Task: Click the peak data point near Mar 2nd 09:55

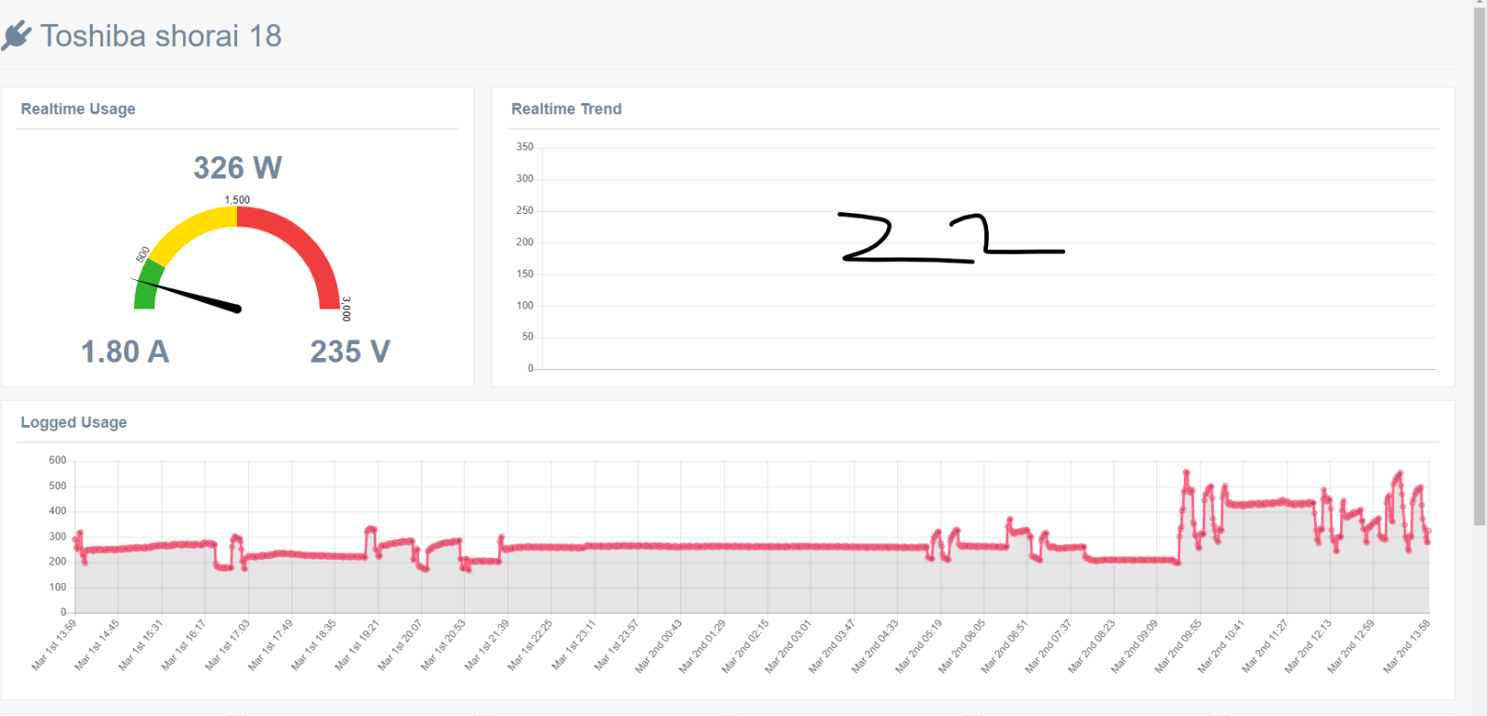Action: 1186,473
